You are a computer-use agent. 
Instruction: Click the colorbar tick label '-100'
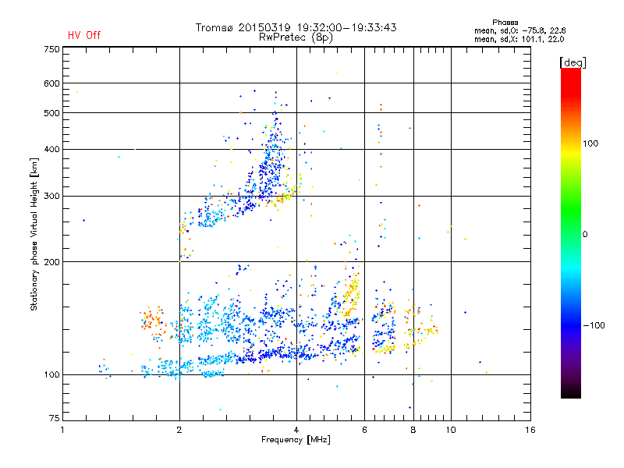594,325
